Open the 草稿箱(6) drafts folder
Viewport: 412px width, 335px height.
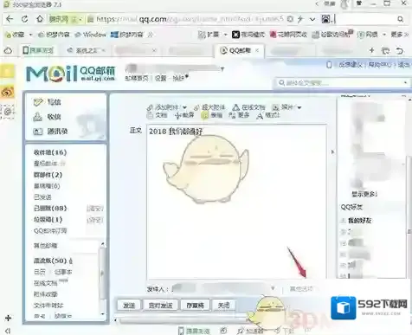click(x=47, y=186)
